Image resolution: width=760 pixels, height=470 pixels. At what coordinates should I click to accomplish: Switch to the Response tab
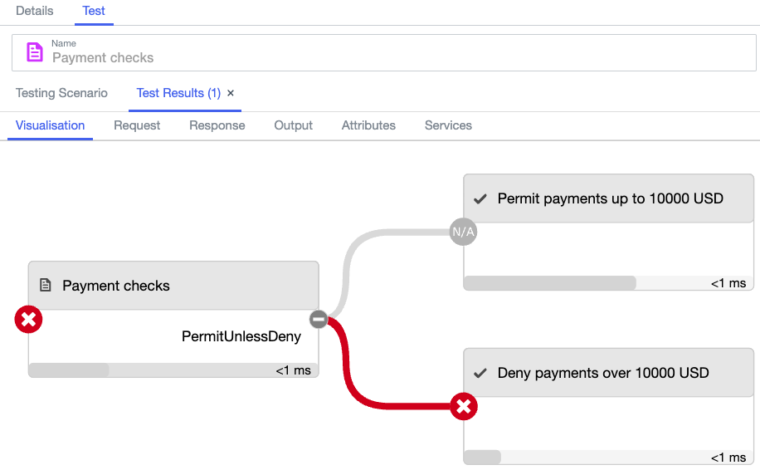tap(217, 125)
